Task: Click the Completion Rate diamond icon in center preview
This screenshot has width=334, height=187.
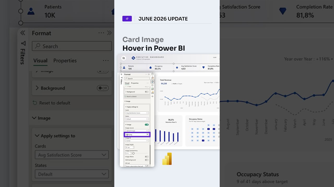Action: pyautogui.click(x=204, y=68)
